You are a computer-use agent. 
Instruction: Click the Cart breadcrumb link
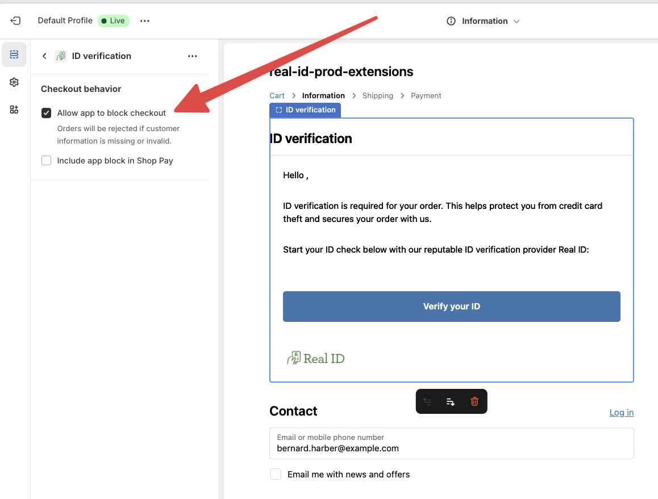[x=277, y=95]
